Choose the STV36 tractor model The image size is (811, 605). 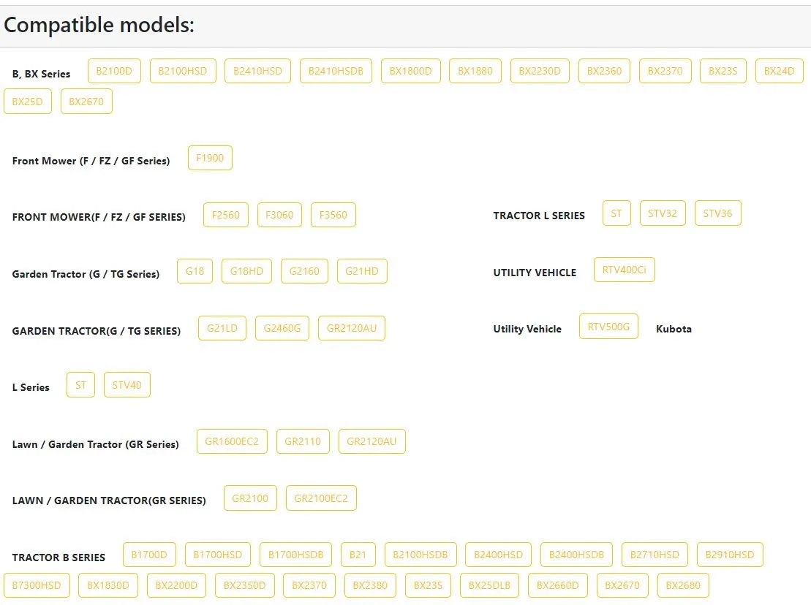(717, 213)
